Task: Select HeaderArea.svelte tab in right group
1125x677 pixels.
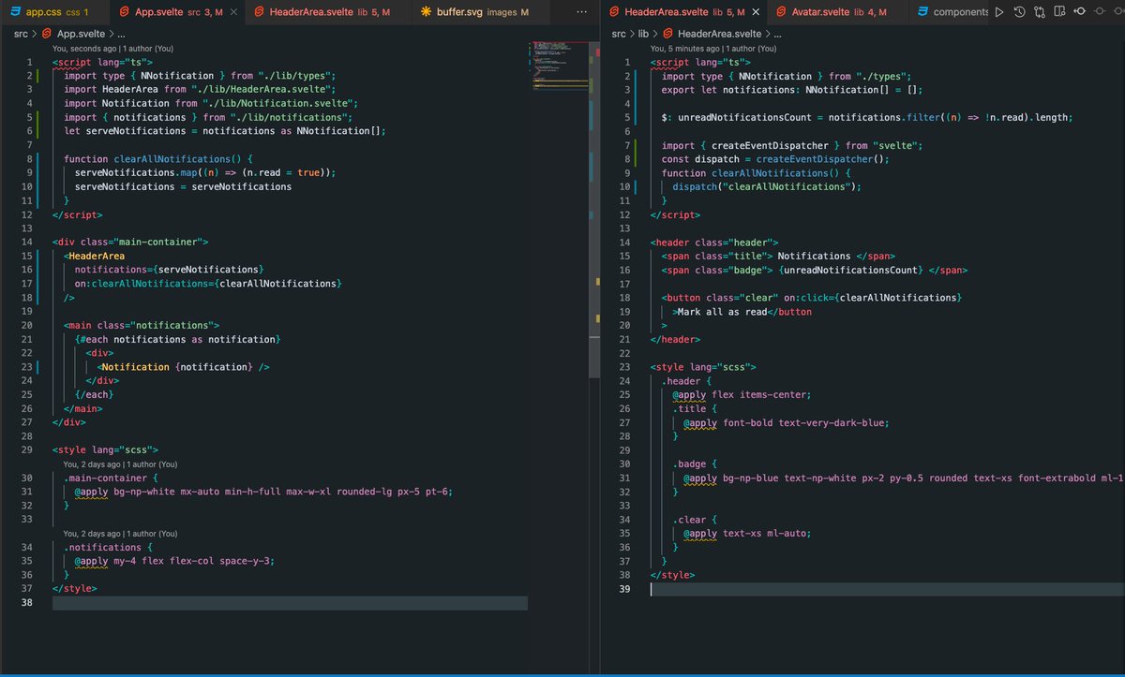Action: 683,12
